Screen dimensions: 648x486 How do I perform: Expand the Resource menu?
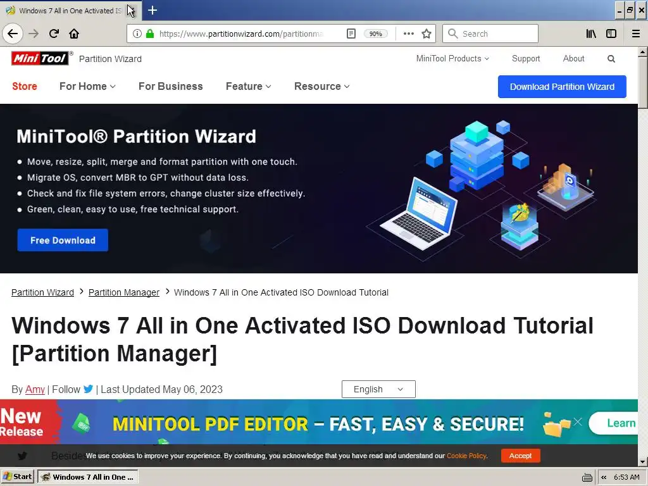click(321, 86)
